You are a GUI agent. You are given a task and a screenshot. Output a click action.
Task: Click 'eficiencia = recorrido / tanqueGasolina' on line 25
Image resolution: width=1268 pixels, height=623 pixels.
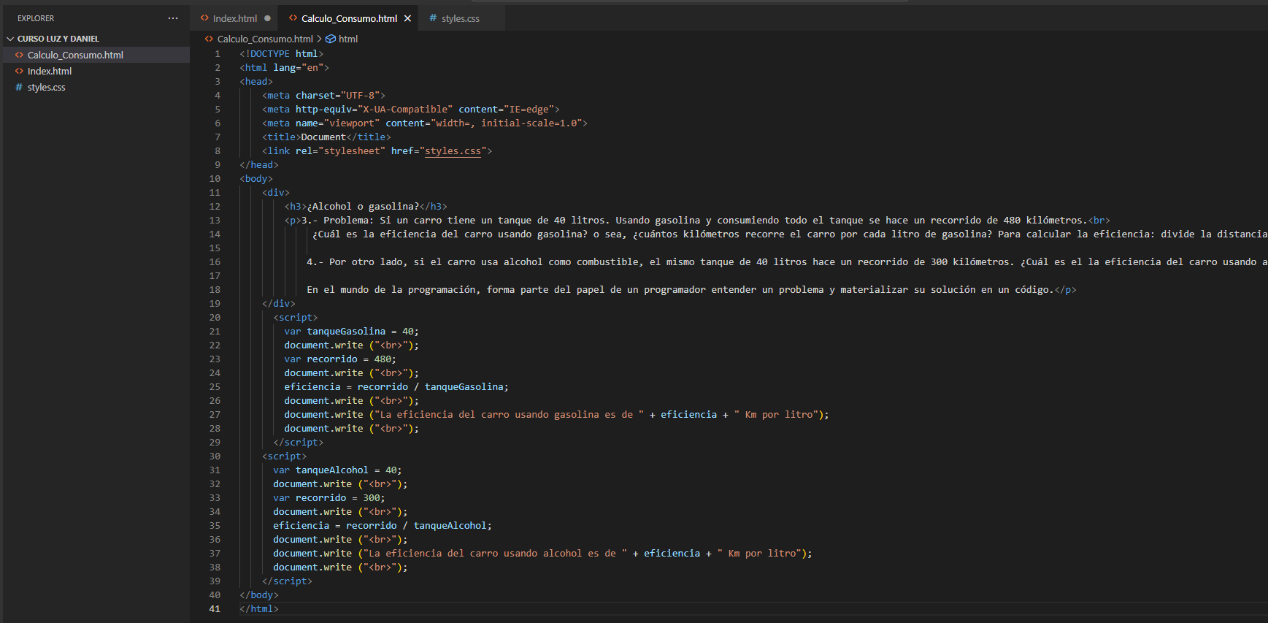pyautogui.click(x=394, y=387)
